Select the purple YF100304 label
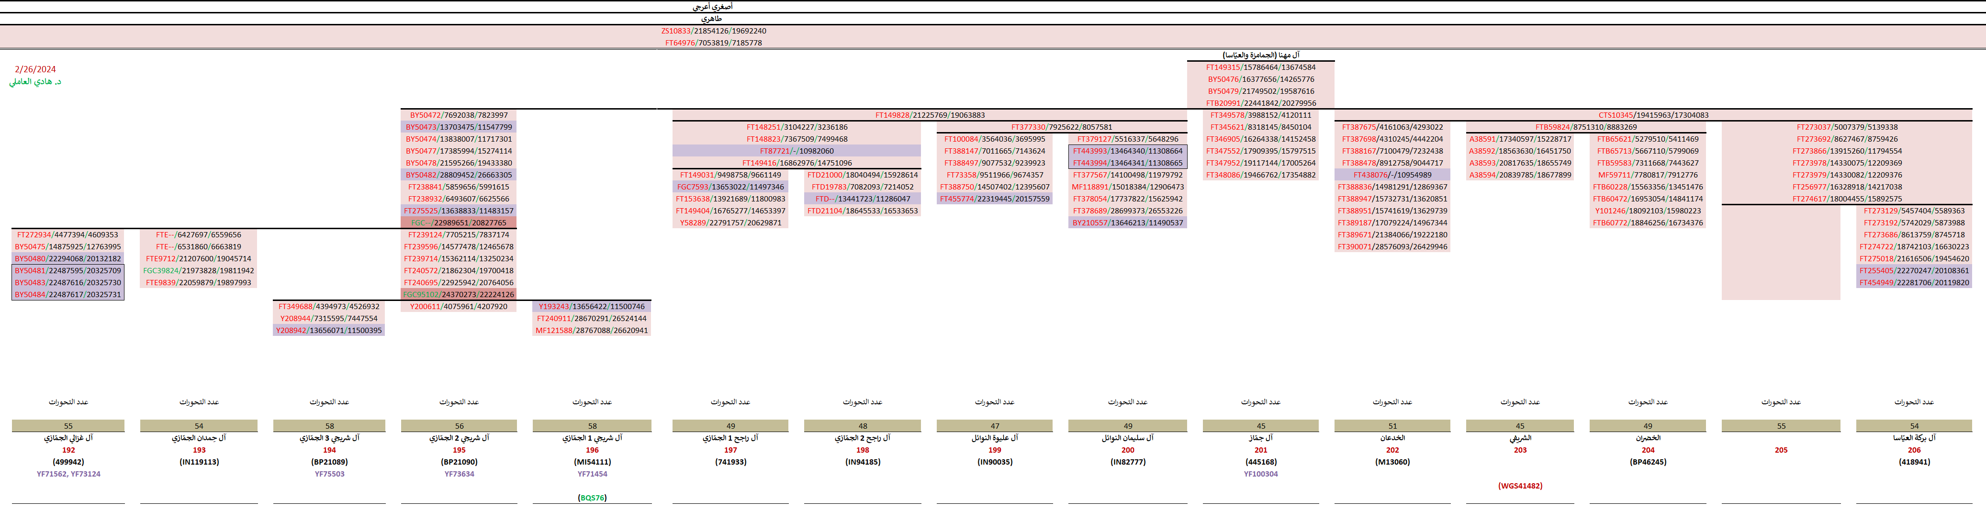Screen dimensions: 1986x511 tap(1260, 474)
